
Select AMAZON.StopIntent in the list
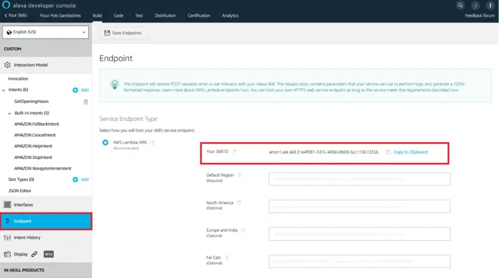(x=33, y=158)
